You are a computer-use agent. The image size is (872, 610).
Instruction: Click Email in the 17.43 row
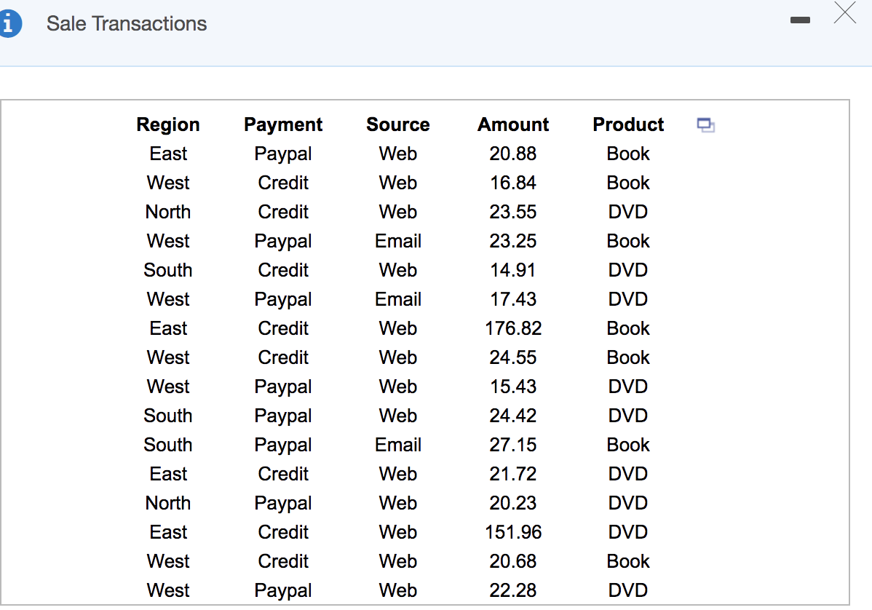tap(397, 299)
